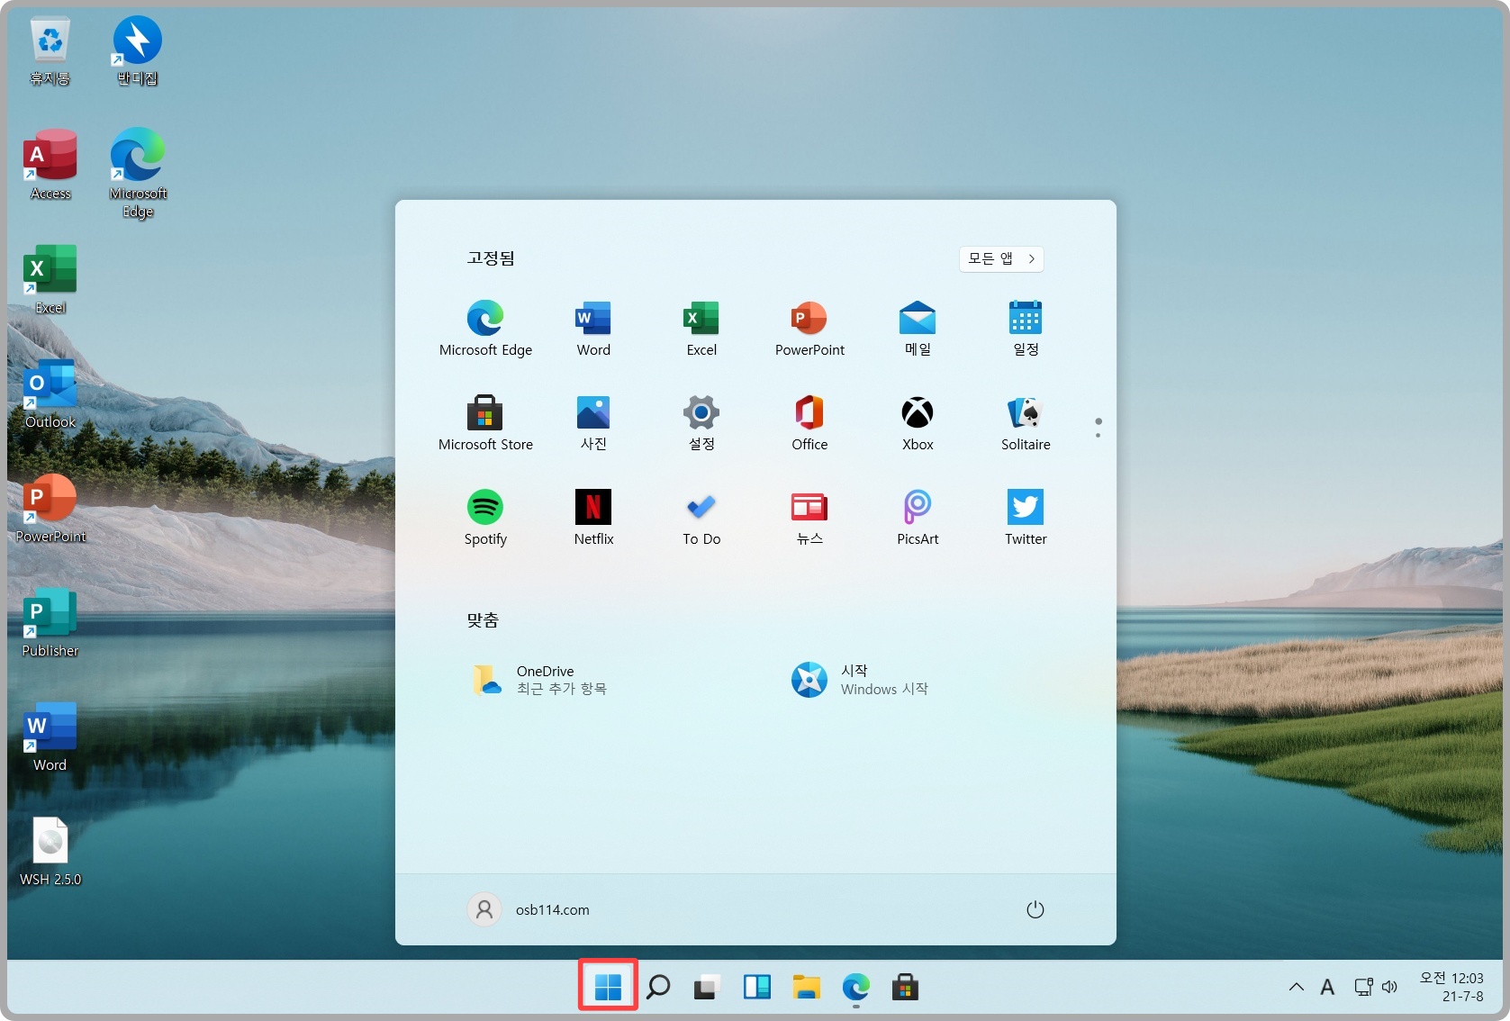1510x1021 pixels.
Task: Click the osb114.com user account
Action: [x=529, y=909]
